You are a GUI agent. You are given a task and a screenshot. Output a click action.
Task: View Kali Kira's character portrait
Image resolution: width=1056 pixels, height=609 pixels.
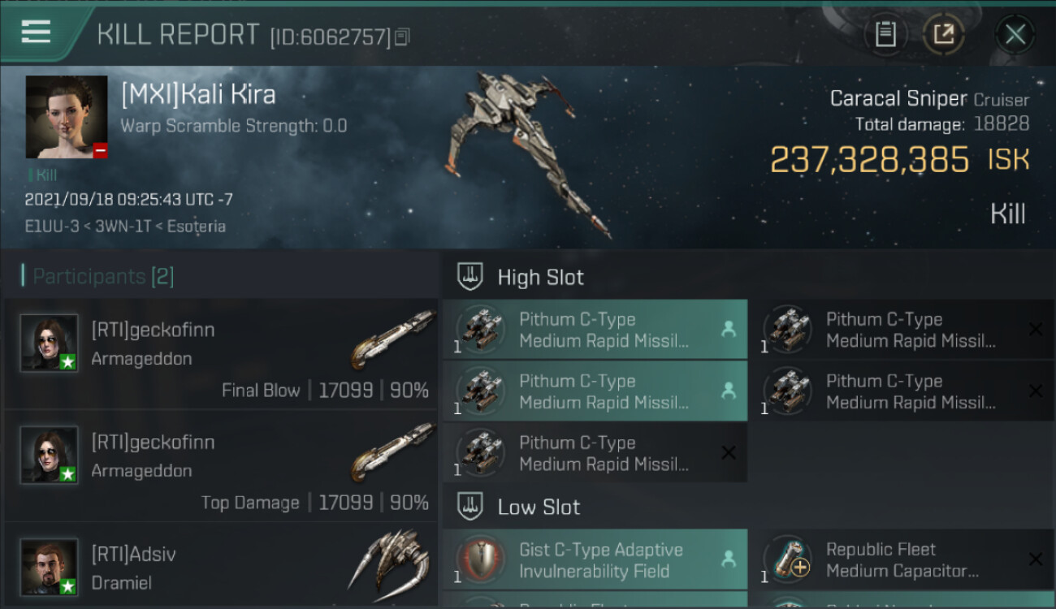[67, 117]
